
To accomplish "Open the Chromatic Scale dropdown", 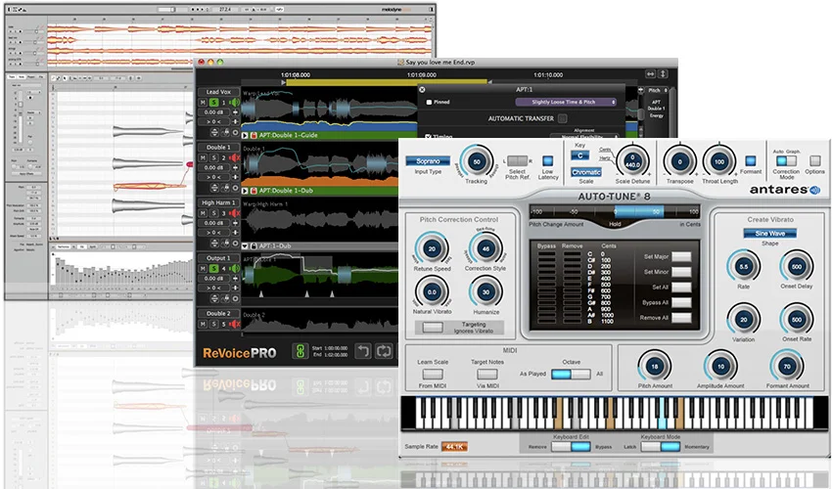I will point(585,172).
